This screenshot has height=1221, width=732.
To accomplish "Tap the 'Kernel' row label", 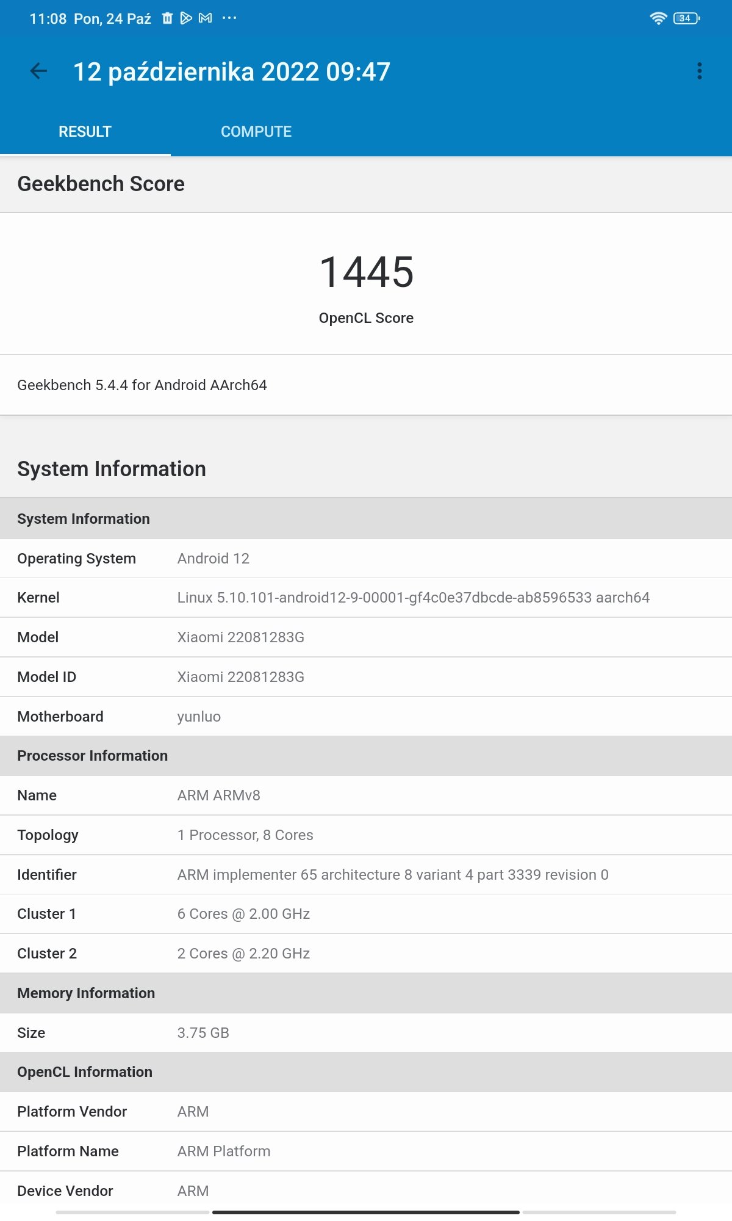I will 38,598.
